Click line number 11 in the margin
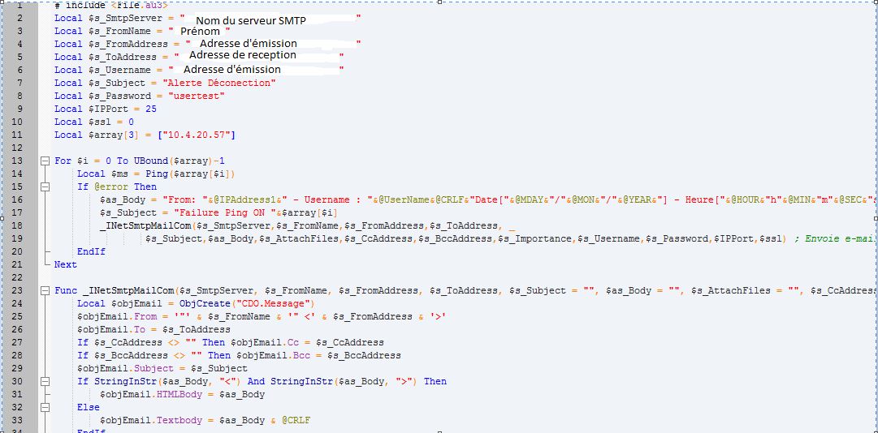 pos(19,135)
